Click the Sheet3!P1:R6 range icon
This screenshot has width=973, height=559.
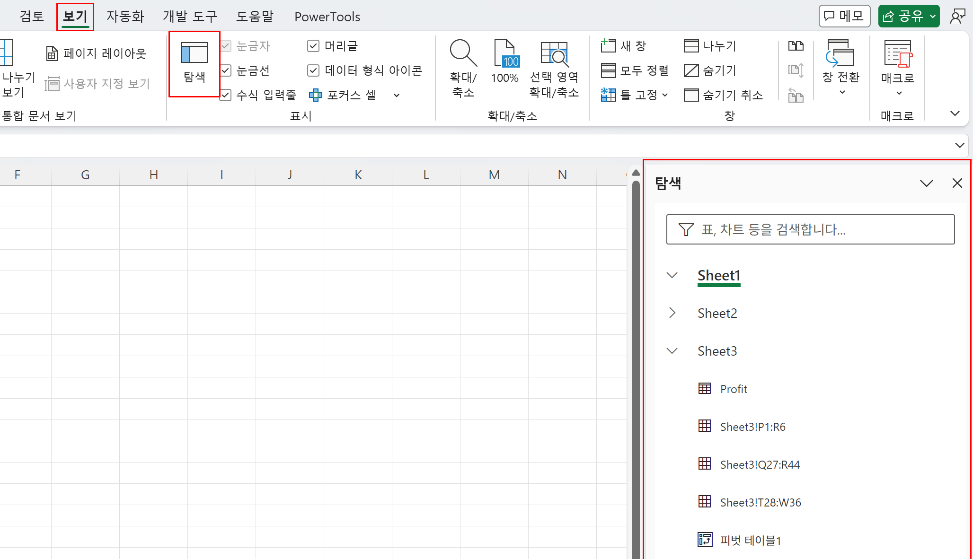click(x=705, y=426)
